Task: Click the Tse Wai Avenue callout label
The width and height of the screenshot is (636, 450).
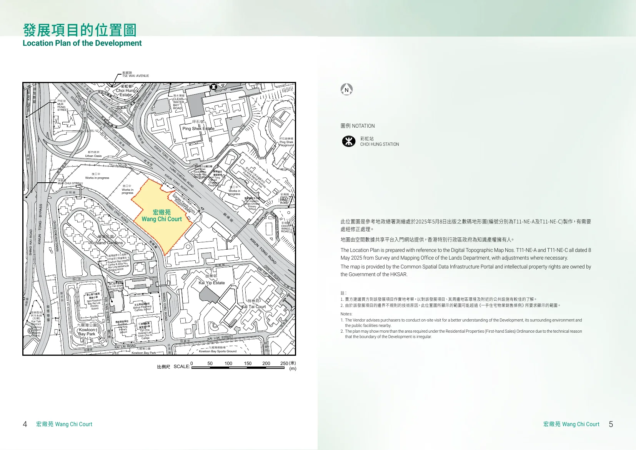Action: [135, 76]
